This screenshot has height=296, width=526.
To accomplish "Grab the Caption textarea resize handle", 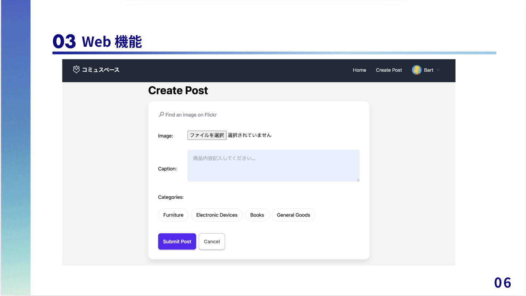I will pyautogui.click(x=358, y=180).
